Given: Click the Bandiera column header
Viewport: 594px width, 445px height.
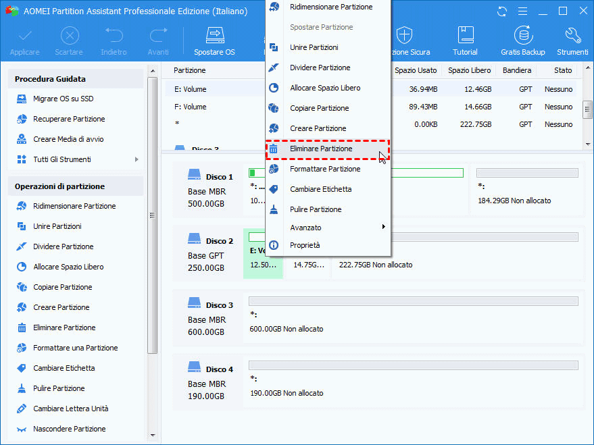Looking at the screenshot, I should point(517,70).
